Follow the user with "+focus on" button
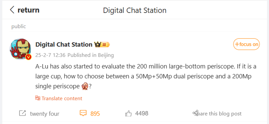Viewport: 269px width, 124px height. pos(246,44)
